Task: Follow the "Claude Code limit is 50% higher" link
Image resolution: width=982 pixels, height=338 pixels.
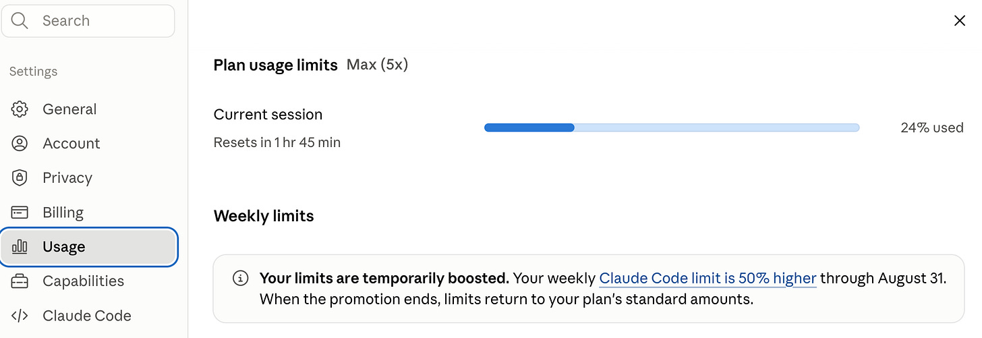Action: [x=707, y=278]
